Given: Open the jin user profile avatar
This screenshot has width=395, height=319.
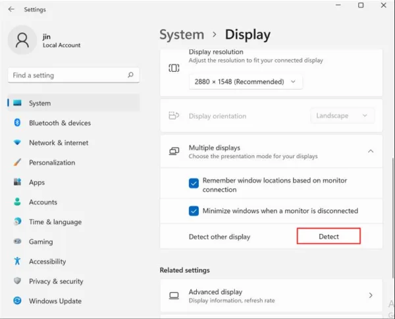Looking at the screenshot, I should tap(22, 40).
